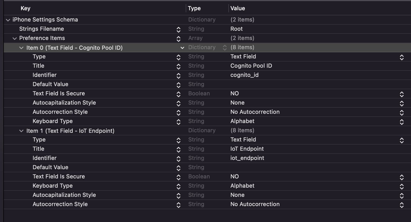Viewport: 411px width, 222px height.
Task: Open value popup for Item 0 Alphabet keyboard
Action: tap(402, 122)
